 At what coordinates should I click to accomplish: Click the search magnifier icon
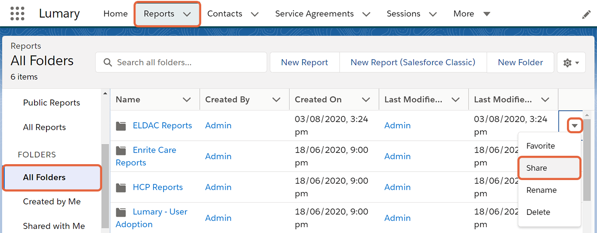pos(107,63)
